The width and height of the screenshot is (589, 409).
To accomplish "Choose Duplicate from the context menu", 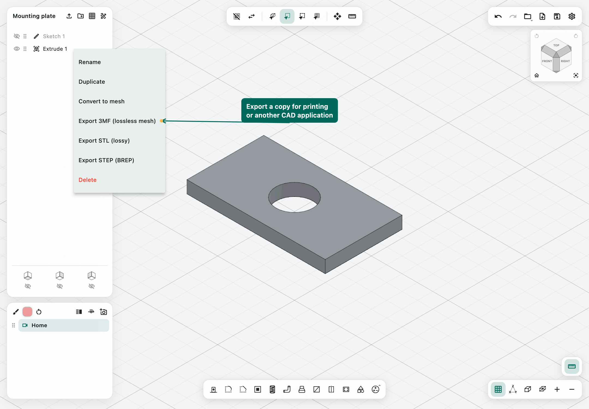I will click(x=119, y=82).
